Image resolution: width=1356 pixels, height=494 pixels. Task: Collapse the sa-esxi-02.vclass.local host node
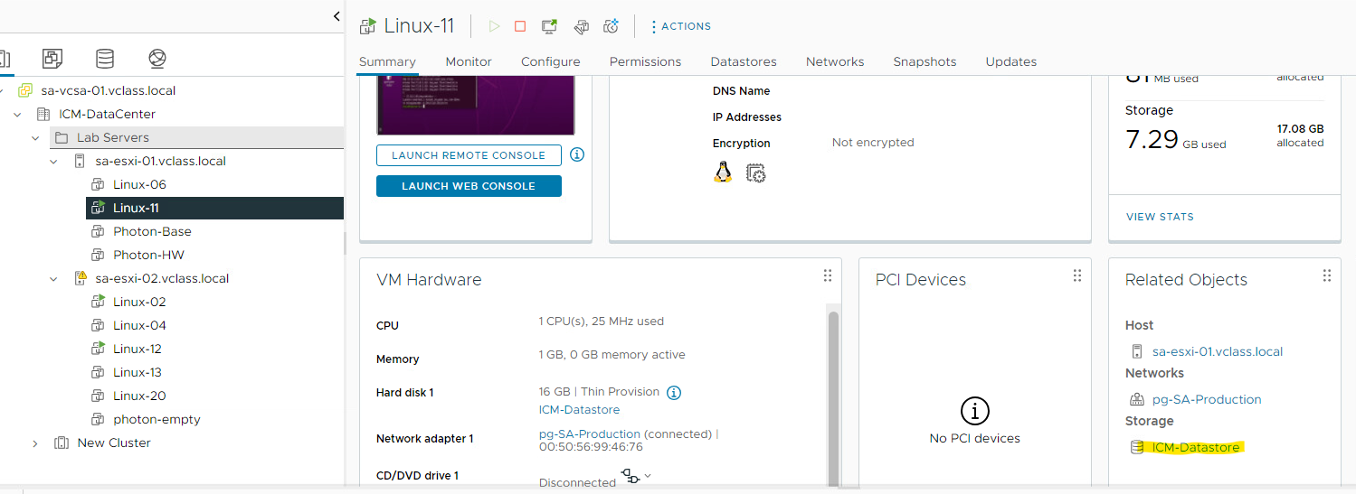(53, 278)
